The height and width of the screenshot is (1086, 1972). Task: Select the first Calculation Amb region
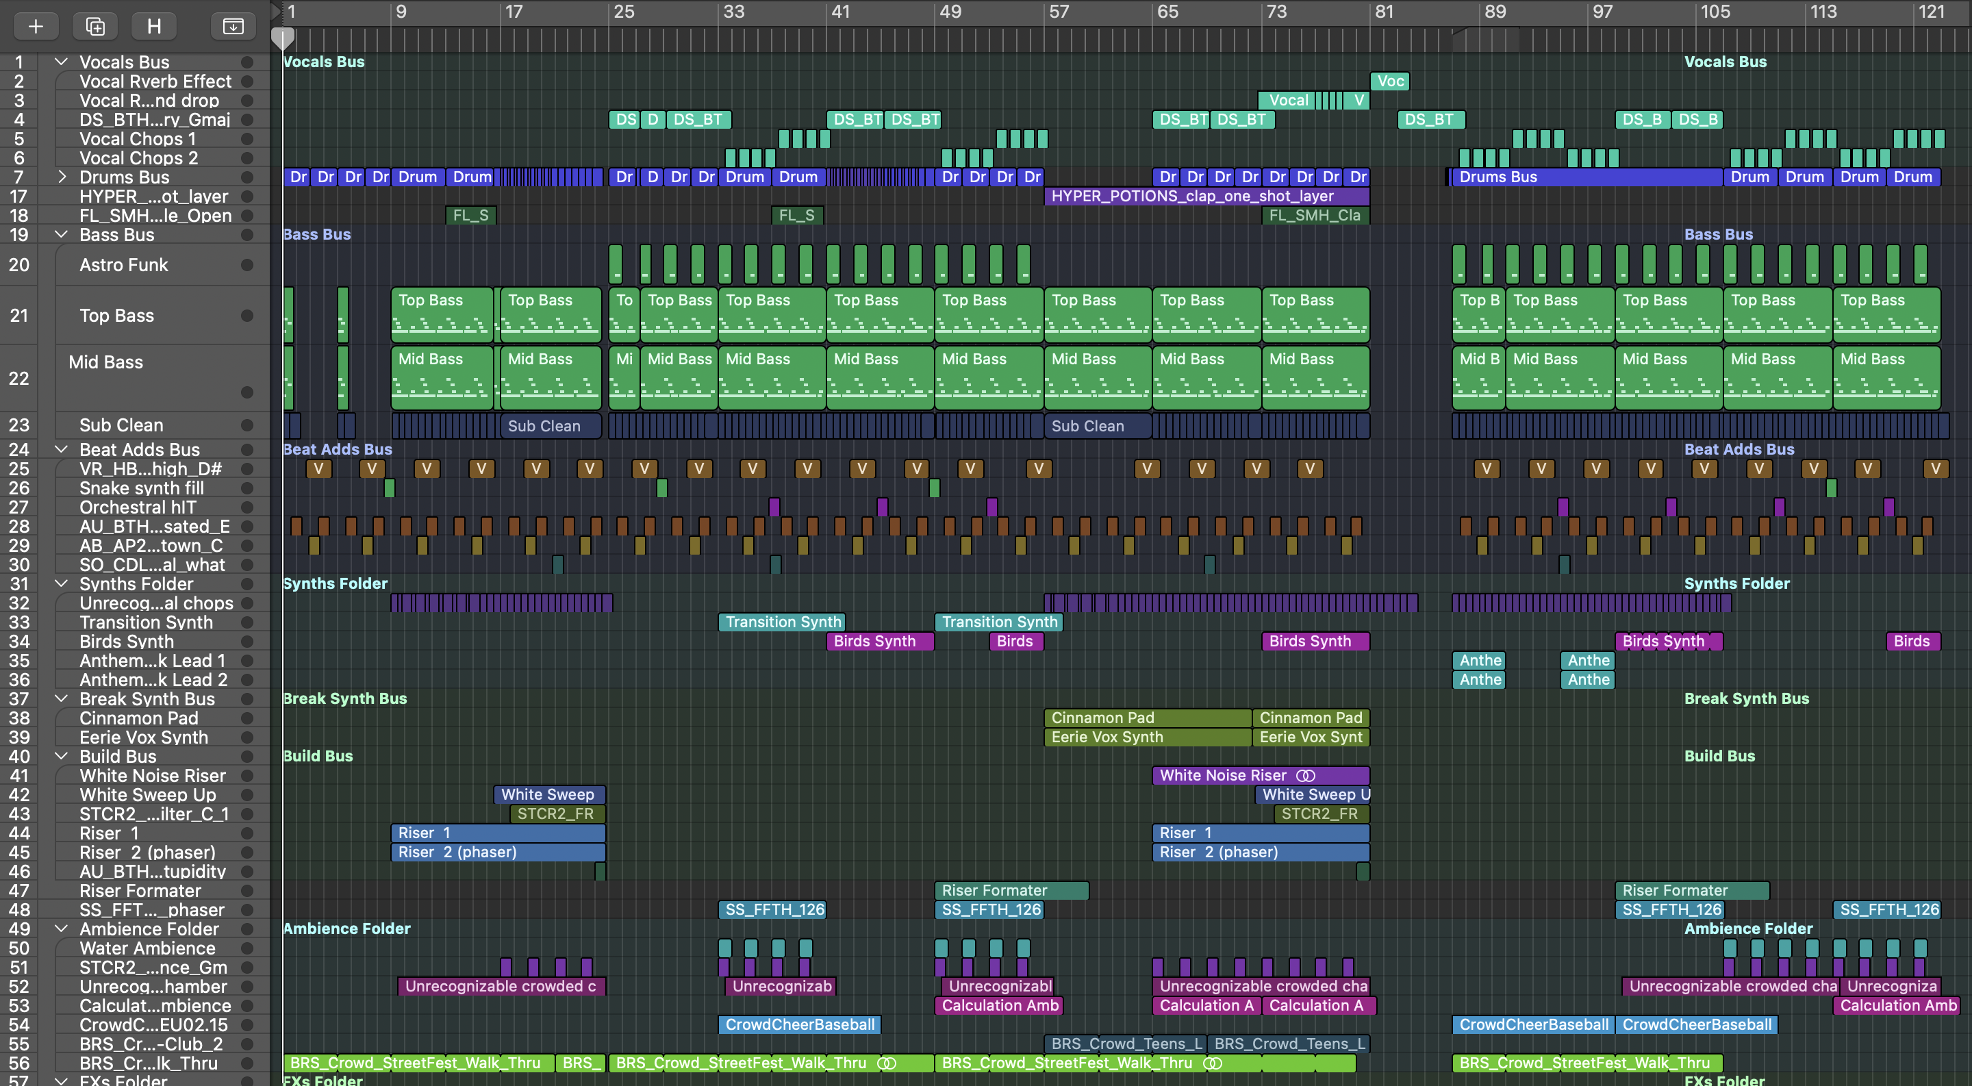tap(999, 1006)
